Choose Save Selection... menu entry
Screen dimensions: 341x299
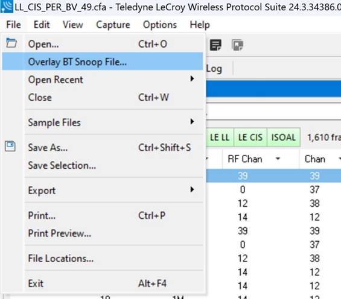click(103, 165)
